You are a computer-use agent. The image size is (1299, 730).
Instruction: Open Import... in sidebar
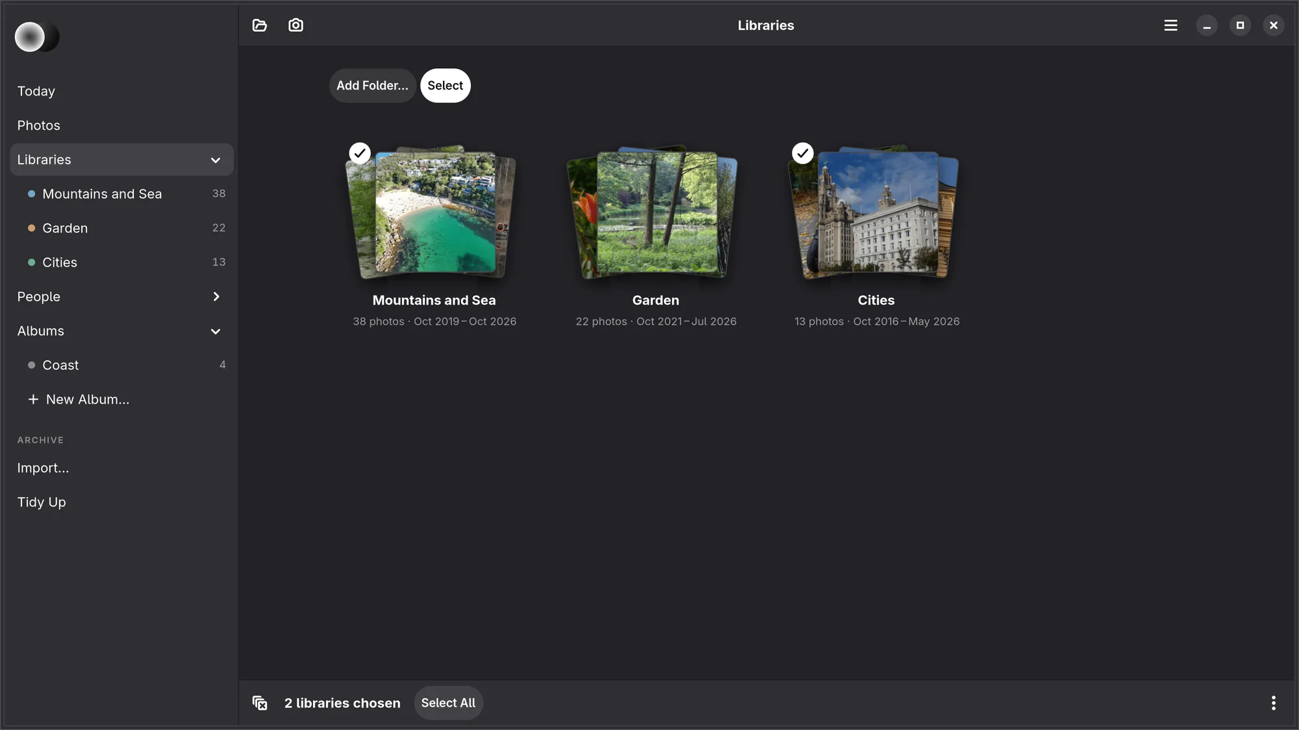click(x=121, y=468)
